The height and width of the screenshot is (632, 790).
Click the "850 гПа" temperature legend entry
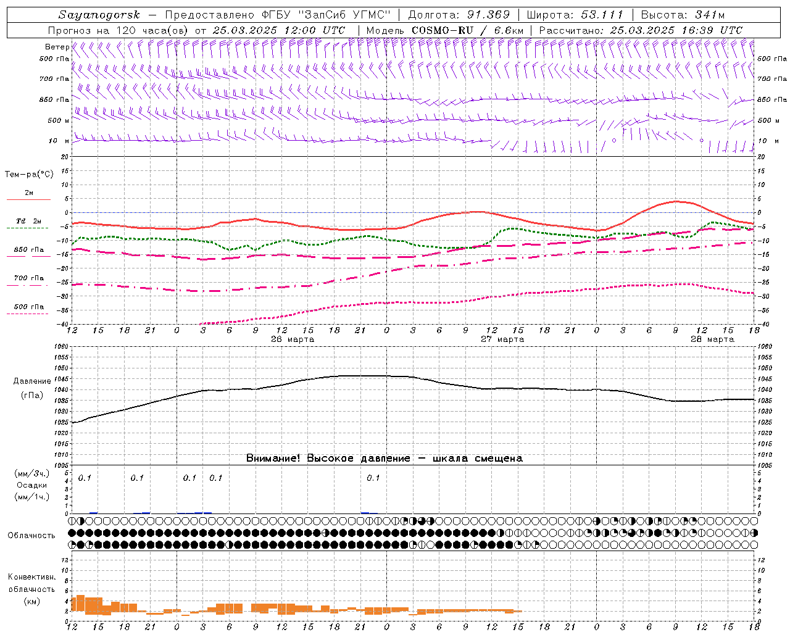[28, 250]
